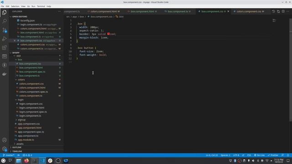Switch to box.component.html tab
The width and height of the screenshot is (292, 164).
point(142,11)
